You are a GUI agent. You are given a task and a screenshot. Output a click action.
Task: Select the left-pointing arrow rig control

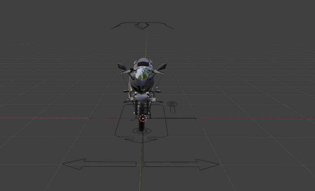click(x=99, y=164)
